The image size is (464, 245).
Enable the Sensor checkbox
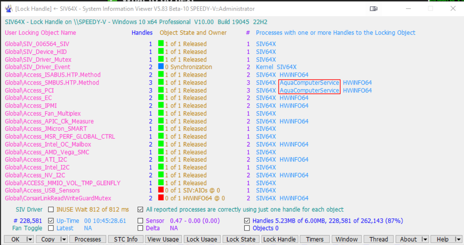140,220
